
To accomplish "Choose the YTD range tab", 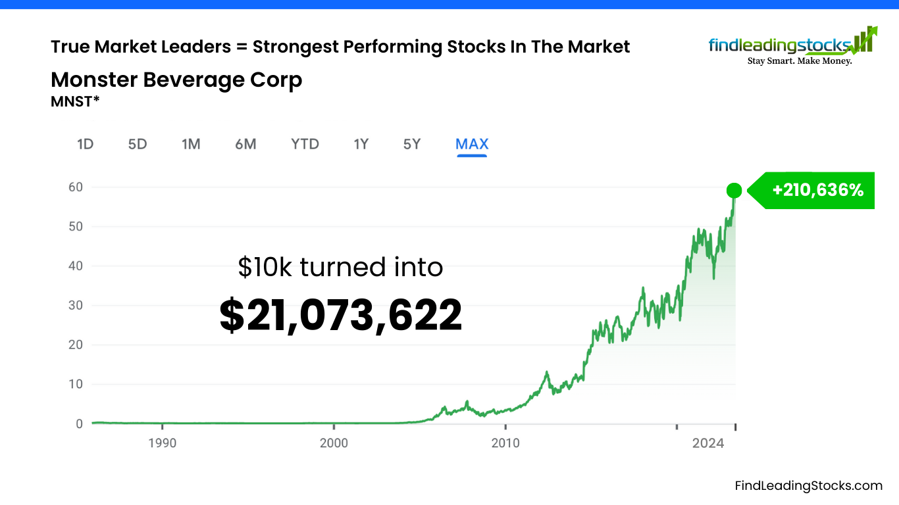I will [x=305, y=144].
